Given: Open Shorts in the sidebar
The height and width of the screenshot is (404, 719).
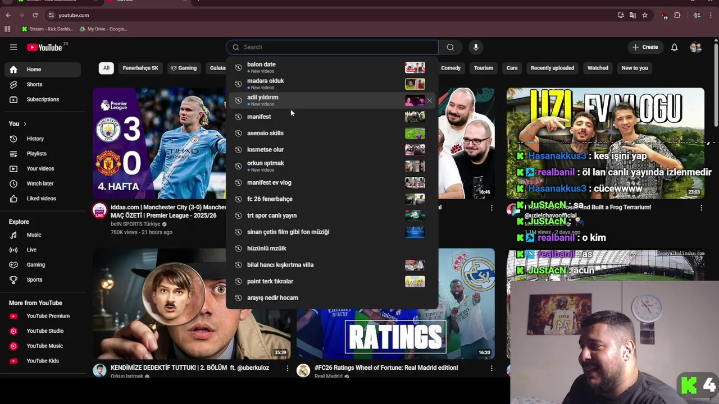Looking at the screenshot, I should [43, 84].
